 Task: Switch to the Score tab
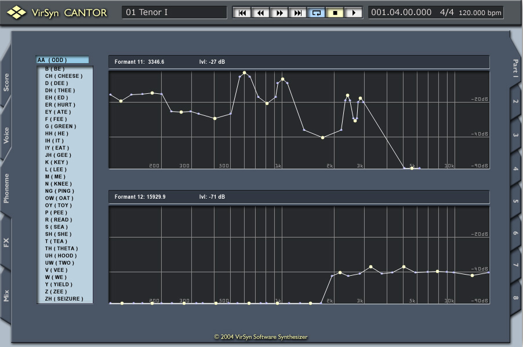pyautogui.click(x=6, y=82)
